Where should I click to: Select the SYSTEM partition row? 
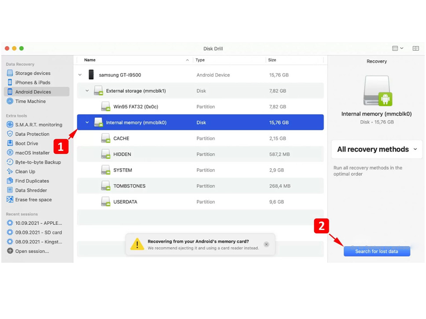200,170
